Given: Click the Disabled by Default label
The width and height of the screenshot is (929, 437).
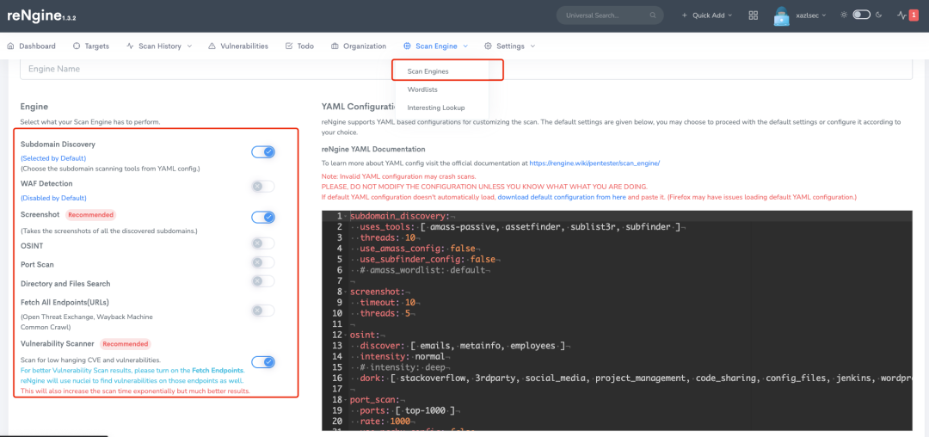Looking at the screenshot, I should tap(53, 198).
